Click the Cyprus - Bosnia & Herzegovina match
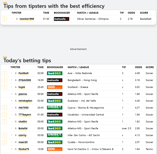This screenshot has width=157, height=154. click(x=86, y=108)
